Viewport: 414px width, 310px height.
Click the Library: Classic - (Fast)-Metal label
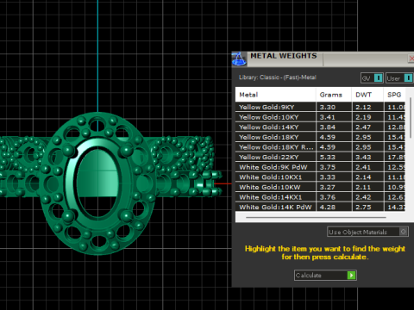click(278, 77)
